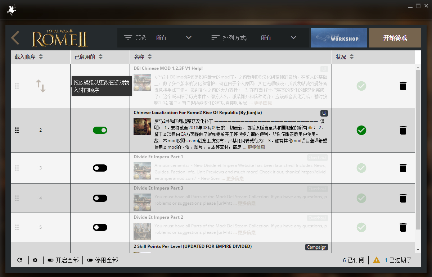Enable Divide Et Impera Part 2 toggle
Image resolution: width=432 pixels, height=277 pixels.
pos(100,227)
